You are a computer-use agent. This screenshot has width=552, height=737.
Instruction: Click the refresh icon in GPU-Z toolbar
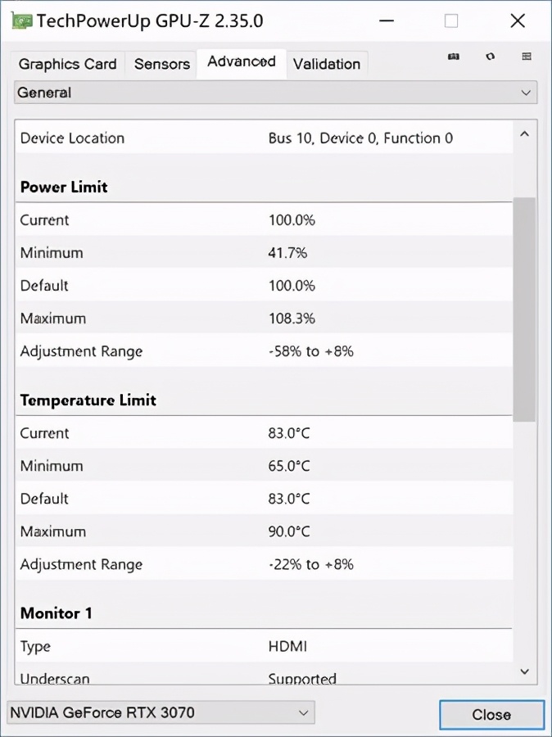pyautogui.click(x=491, y=57)
